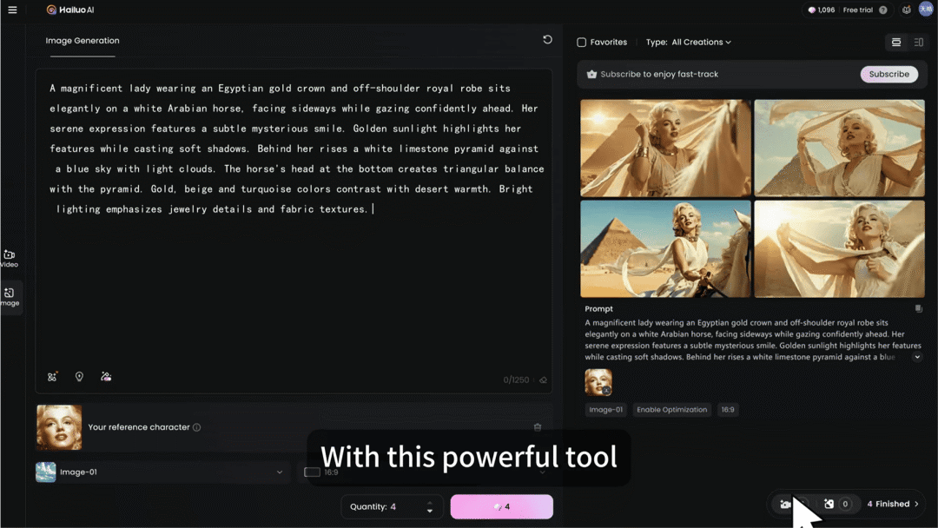This screenshot has height=528, width=938.
Task: Expand the full prompt text with chevron
Action: 917,357
